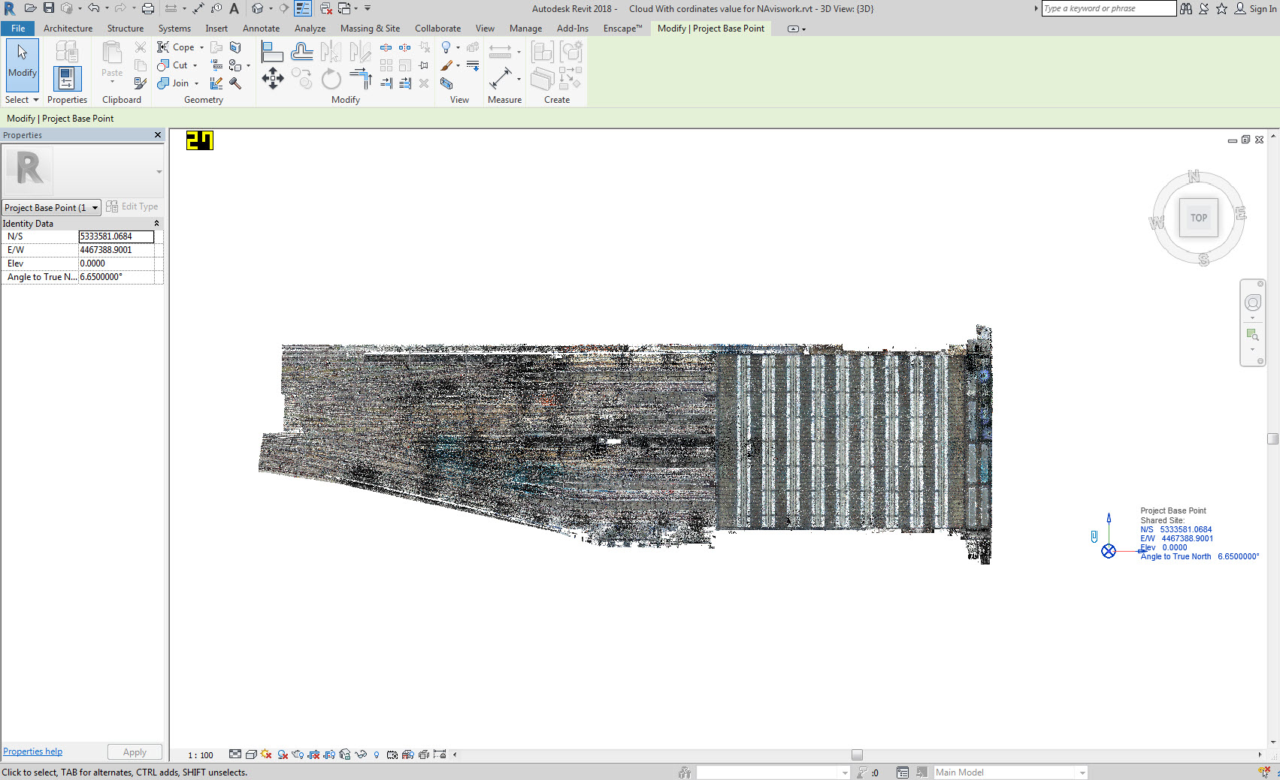Click the Join geometry tool
This screenshot has width=1280, height=780.
click(x=173, y=83)
